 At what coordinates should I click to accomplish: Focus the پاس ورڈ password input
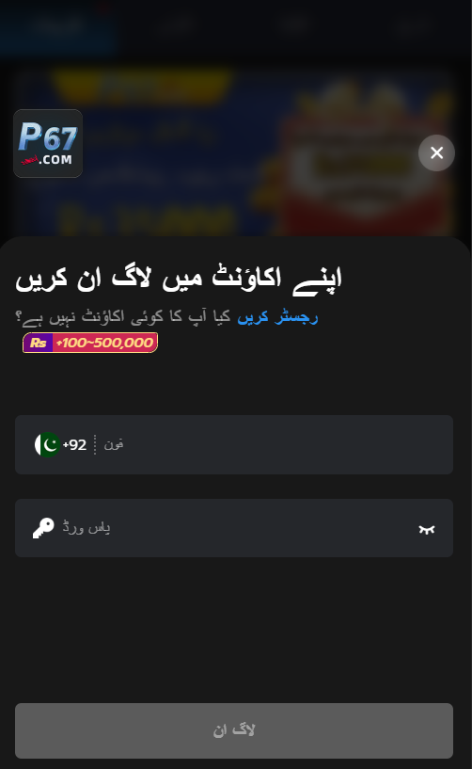(x=235, y=528)
